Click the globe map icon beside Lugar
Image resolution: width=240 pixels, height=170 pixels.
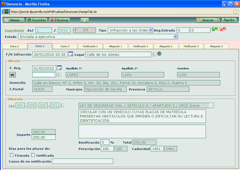pos(159,54)
